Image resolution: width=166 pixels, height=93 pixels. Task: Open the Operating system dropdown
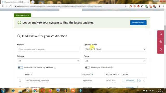pos(115,49)
